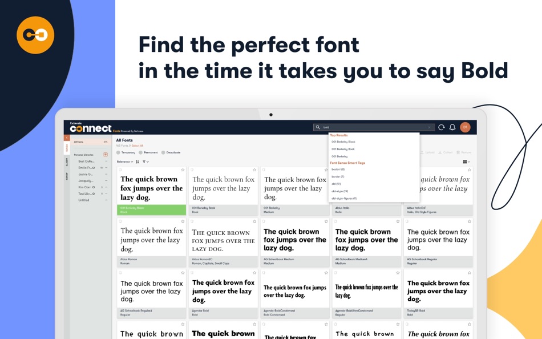Pick the border smart tag suggestion
Image resolution: width=542 pixels, height=339 pixels.
[338, 177]
